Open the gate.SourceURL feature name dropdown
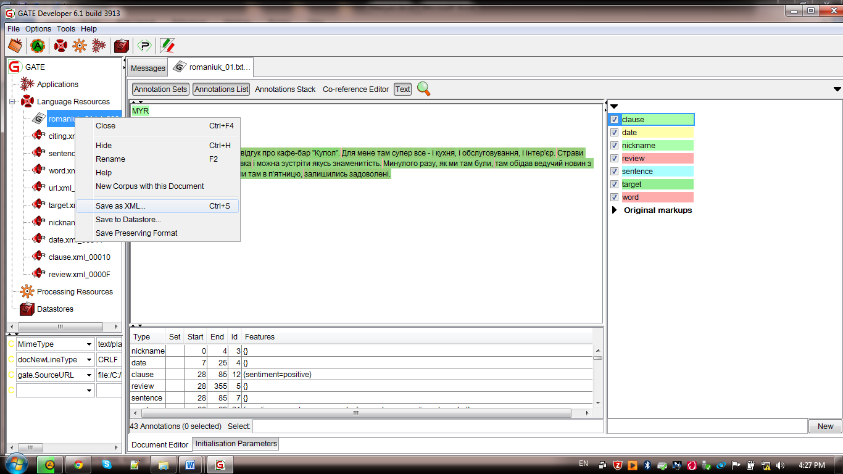843x474 pixels. [88, 375]
